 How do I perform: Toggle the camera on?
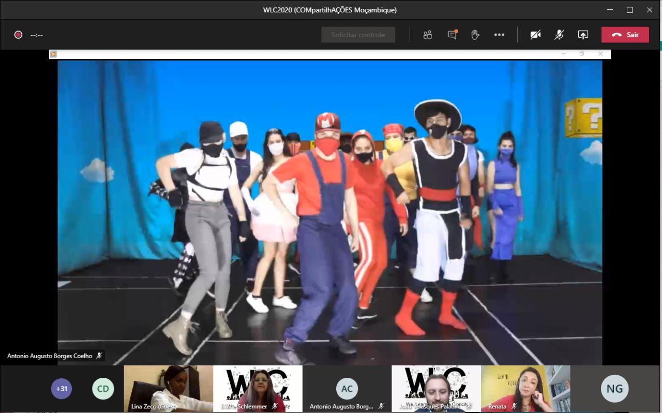click(x=535, y=35)
